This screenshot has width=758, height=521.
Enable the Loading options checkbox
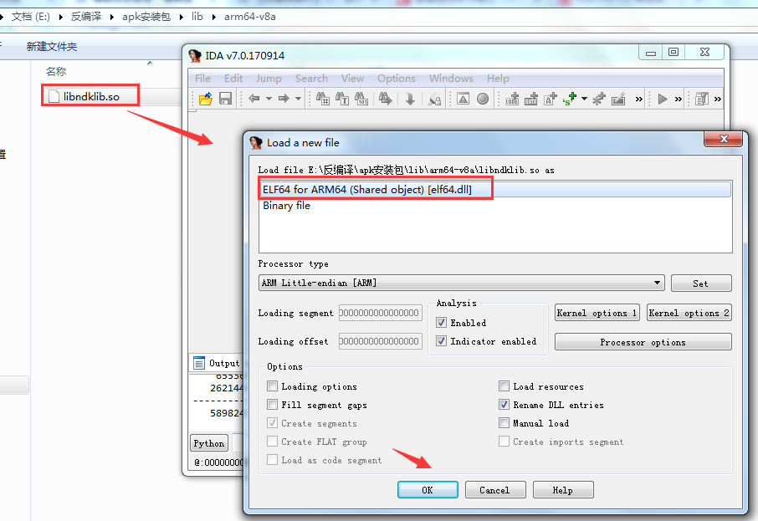coord(273,386)
